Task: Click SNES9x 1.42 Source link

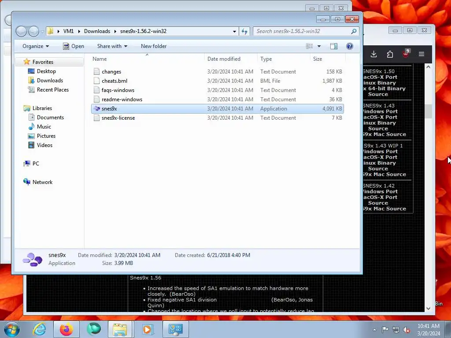Action: coord(378,203)
